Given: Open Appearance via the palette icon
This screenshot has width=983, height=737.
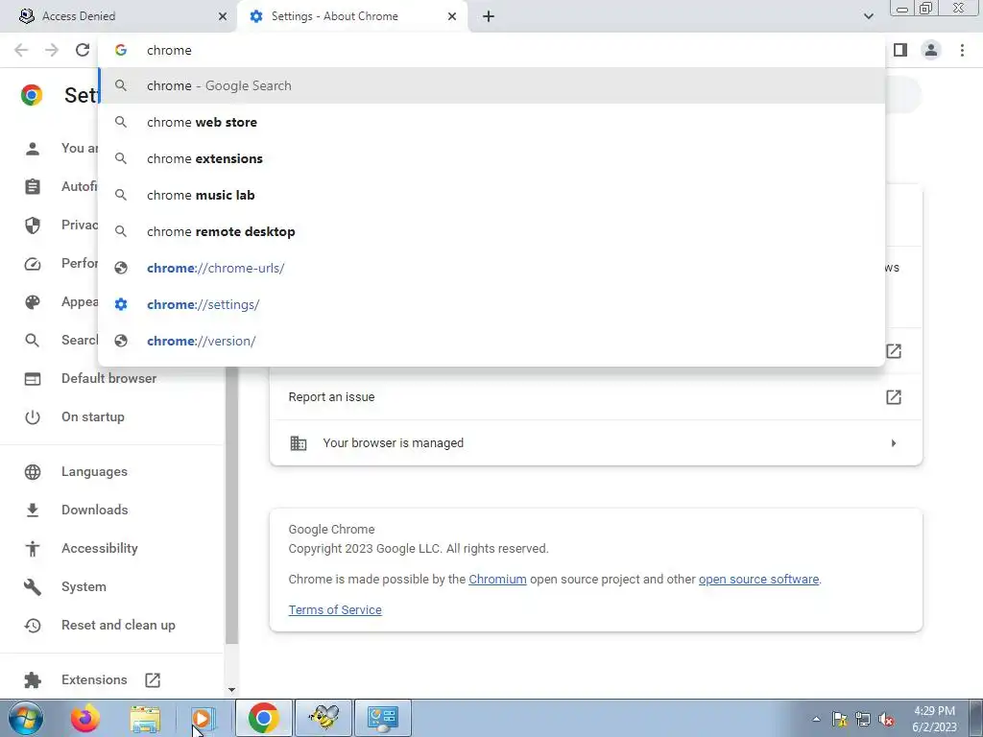Looking at the screenshot, I should click(x=32, y=302).
